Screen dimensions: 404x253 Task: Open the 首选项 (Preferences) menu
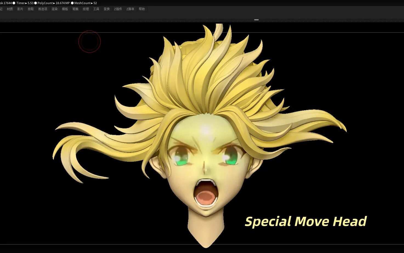[x=43, y=9]
